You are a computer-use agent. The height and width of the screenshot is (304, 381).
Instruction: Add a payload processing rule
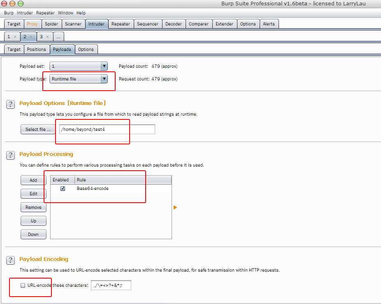(x=33, y=180)
